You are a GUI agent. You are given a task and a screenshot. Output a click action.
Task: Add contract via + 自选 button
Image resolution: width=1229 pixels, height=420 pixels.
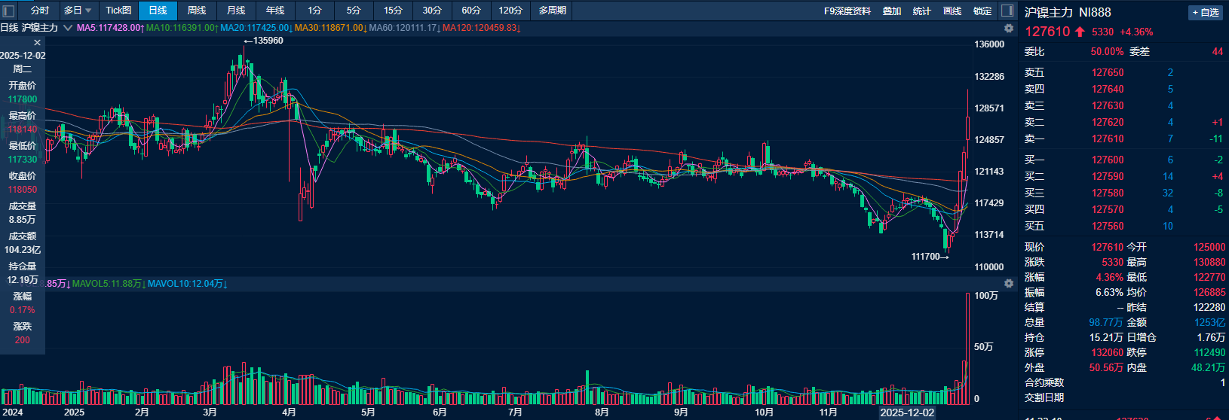click(1206, 13)
